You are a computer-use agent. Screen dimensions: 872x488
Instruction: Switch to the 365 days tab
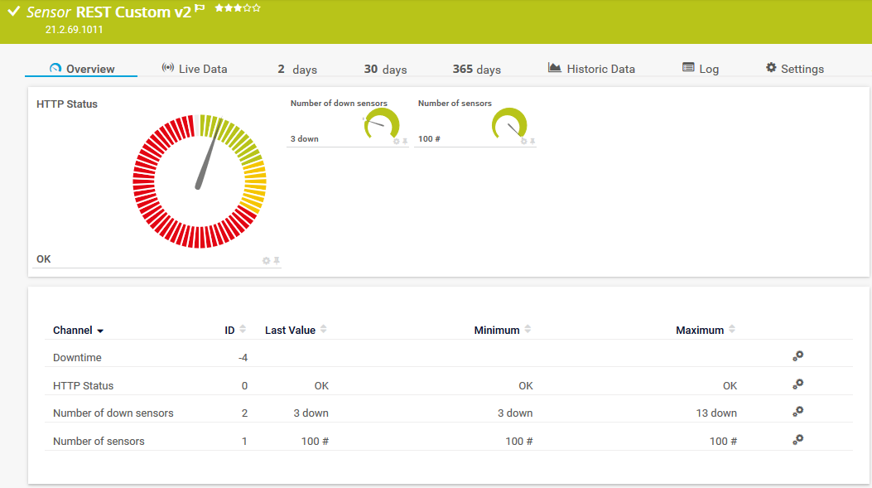(476, 70)
